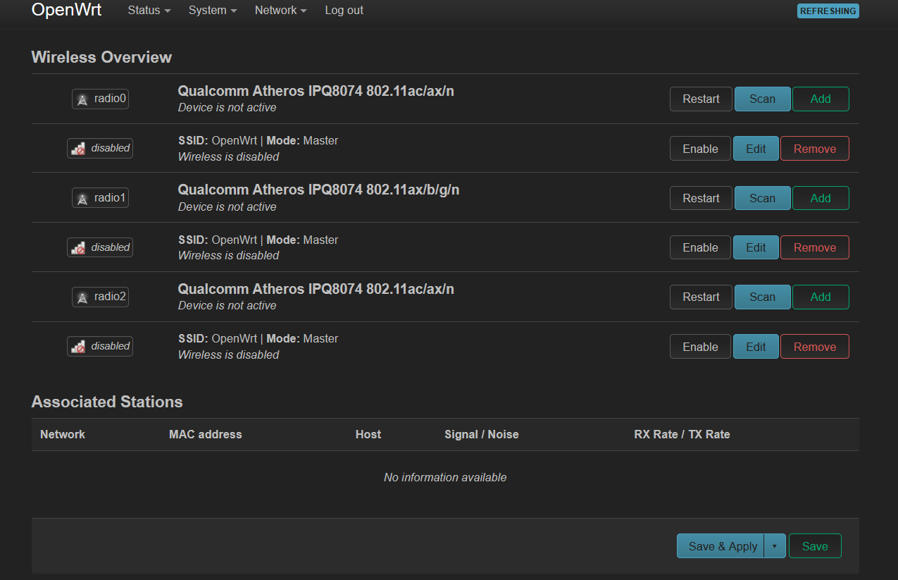898x580 pixels.
Task: Open the Status dropdown menu
Action: [x=149, y=11]
